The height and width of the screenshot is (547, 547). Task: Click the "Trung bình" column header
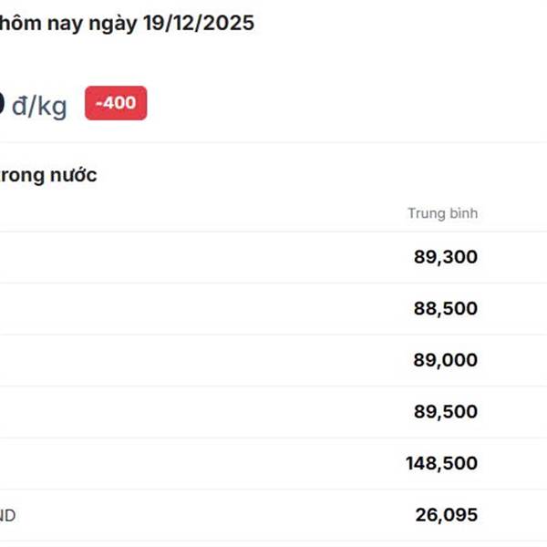pos(442,213)
